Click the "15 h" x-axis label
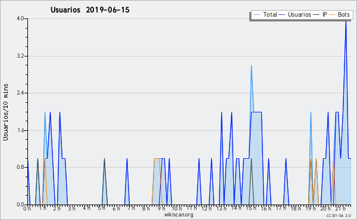Screen dimensions: 357x220 tap(251, 208)
